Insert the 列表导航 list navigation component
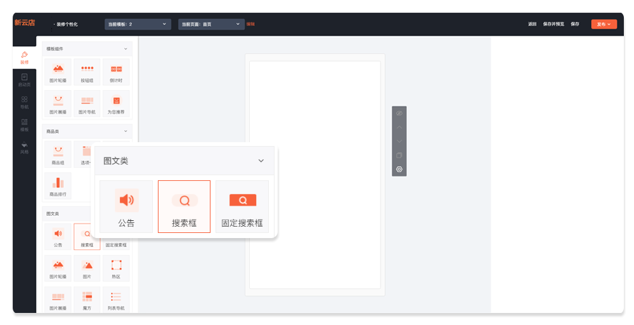The height and width of the screenshot is (325, 634). point(116,300)
